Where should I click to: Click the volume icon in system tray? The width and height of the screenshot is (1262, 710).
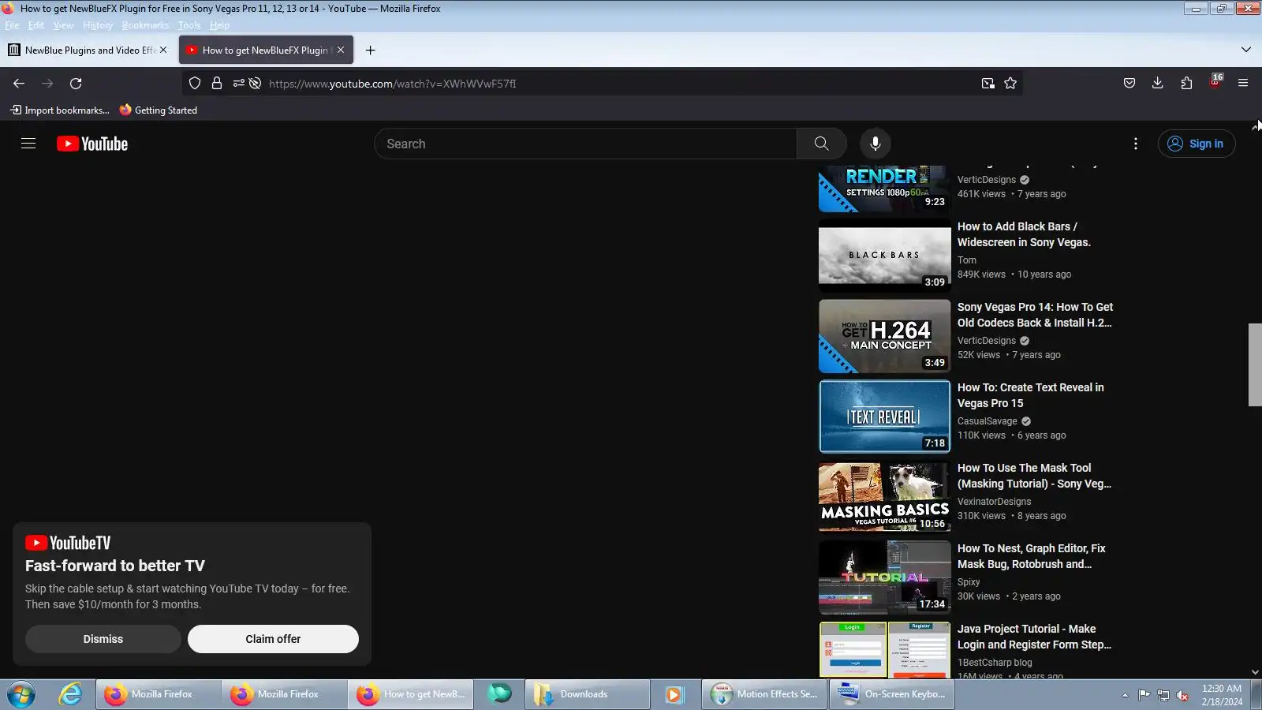(x=1182, y=695)
